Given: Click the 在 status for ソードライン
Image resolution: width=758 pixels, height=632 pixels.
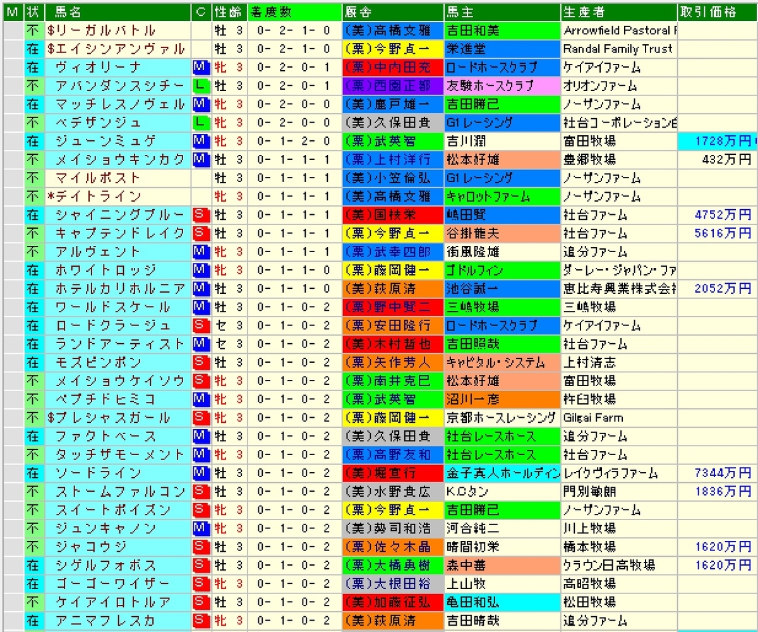Looking at the screenshot, I should click(x=33, y=473).
